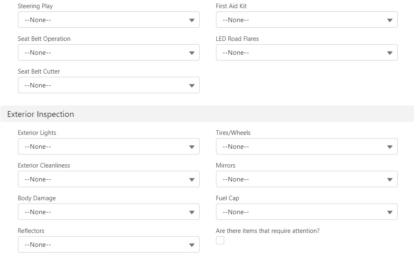Click the Exterior Inspection section header

click(40, 114)
